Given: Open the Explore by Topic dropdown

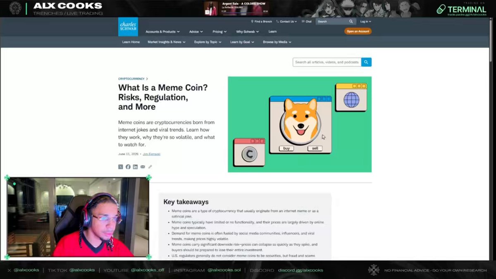Looking at the screenshot, I should point(208,42).
